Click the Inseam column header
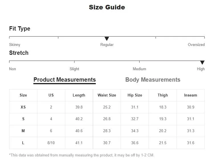 pos(190,95)
